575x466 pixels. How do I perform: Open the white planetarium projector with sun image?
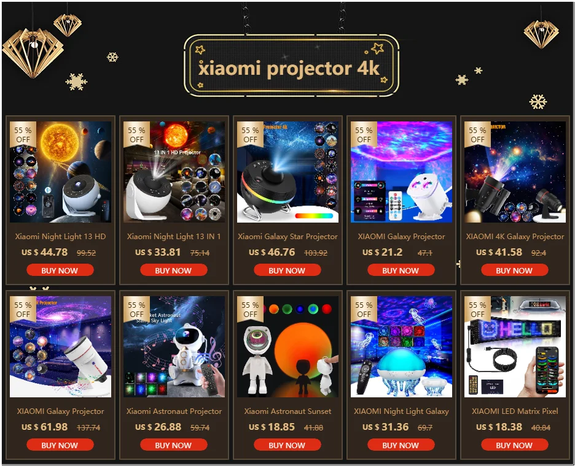(60, 172)
